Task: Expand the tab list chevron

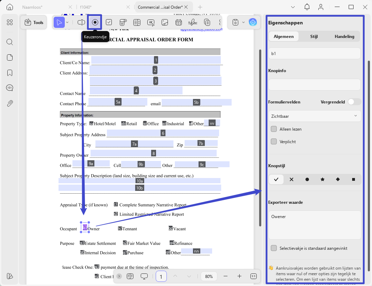Action: tap(293, 7)
